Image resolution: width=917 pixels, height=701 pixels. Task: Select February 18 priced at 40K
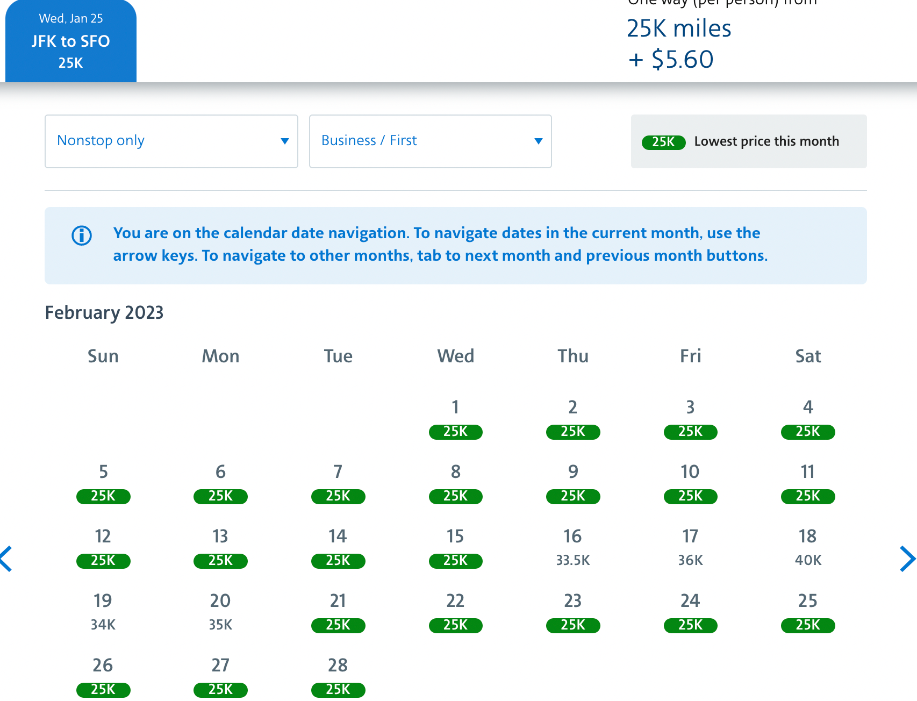807,547
